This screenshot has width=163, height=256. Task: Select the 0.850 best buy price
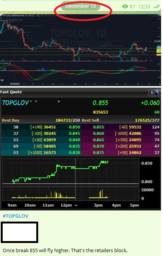tap(74, 127)
